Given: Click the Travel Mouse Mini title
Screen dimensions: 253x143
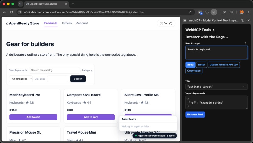Looking at the screenshot, I should [x=81, y=132].
